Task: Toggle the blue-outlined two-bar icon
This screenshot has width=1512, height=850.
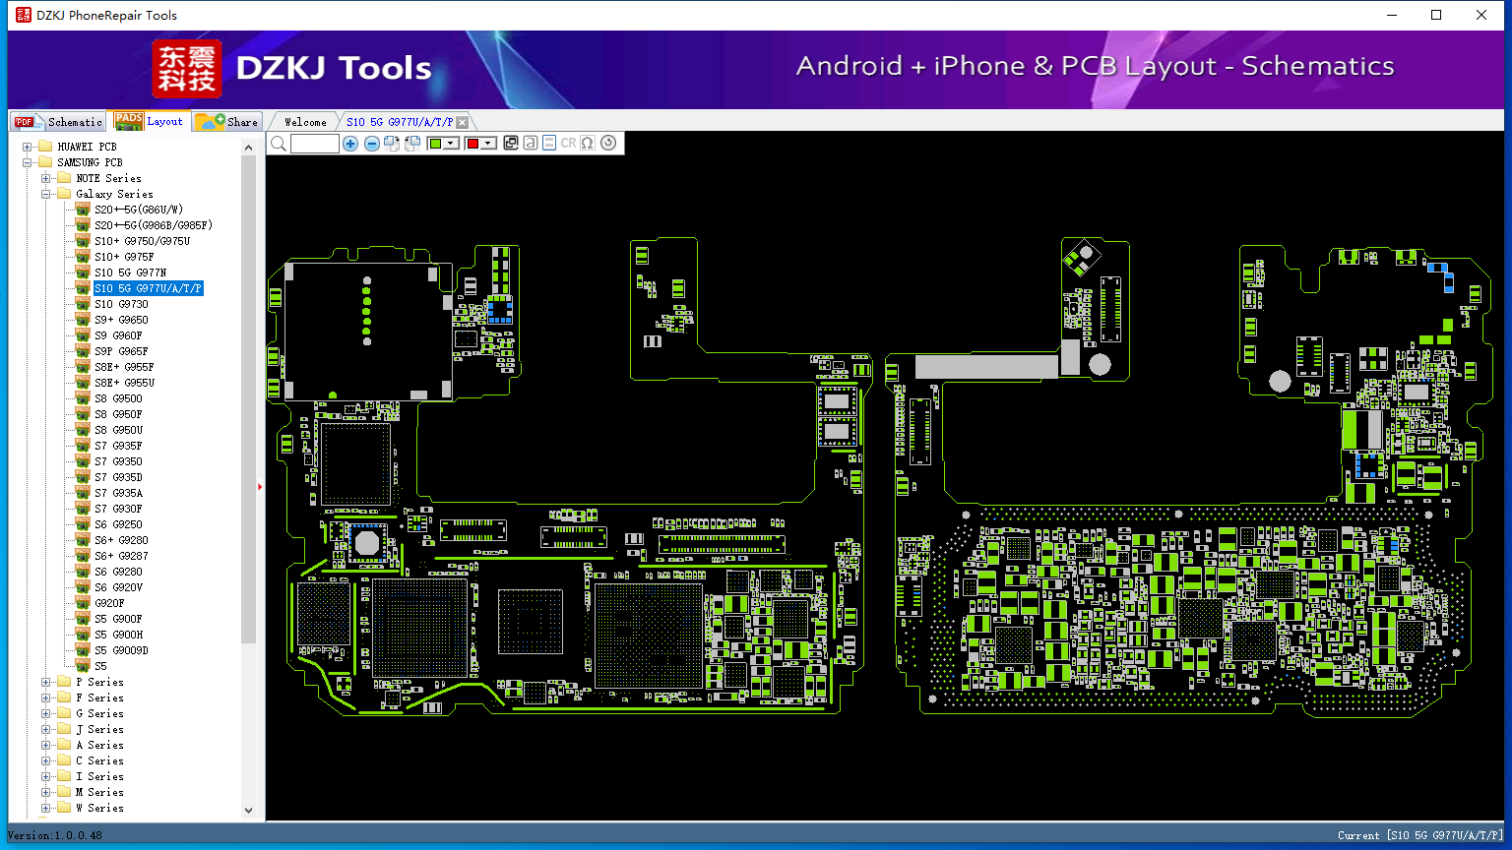Action: pos(549,144)
